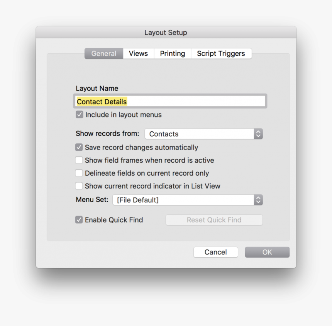Image resolution: width=332 pixels, height=326 pixels.
Task: Uncheck Include in layout menus
Action: (x=79, y=114)
